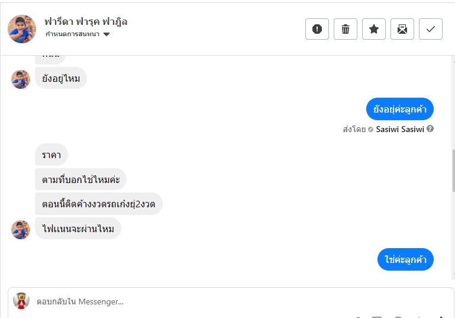Screen dimensions: 455x318
Task: Select the blue "ใช่ค่ะลูกค้า" reply bubble
Action: [x=405, y=260]
